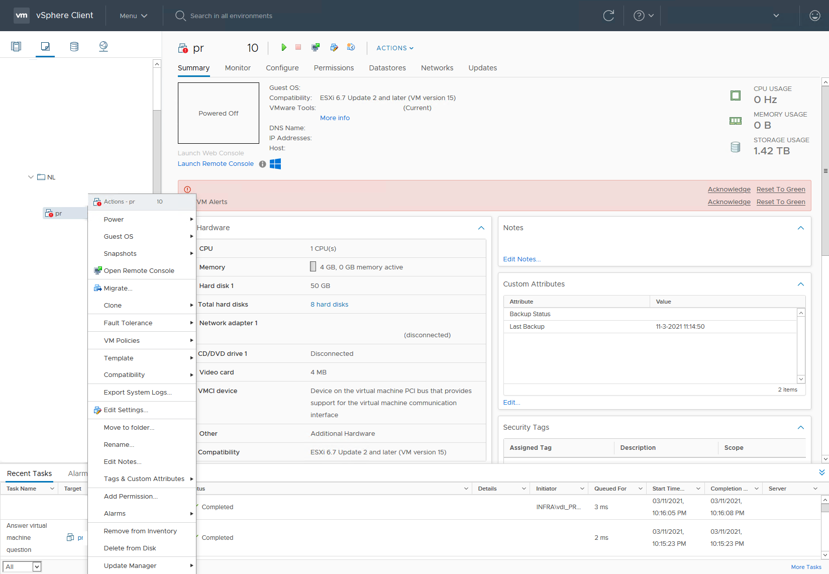Switch to the Storage inventory icon
Image resolution: width=829 pixels, height=574 pixels.
pyautogui.click(x=74, y=46)
